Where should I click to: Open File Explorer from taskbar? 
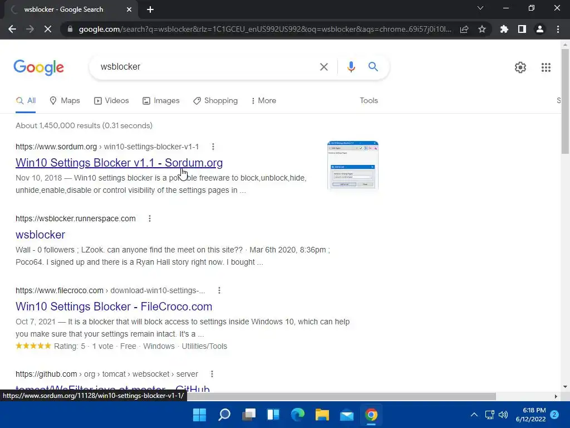point(322,415)
